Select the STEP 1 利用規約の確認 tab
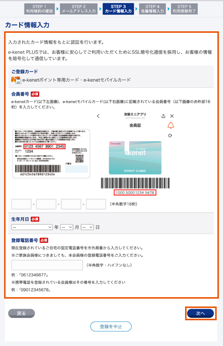Viewport: 223px width, 346px height. click(x=39, y=9)
